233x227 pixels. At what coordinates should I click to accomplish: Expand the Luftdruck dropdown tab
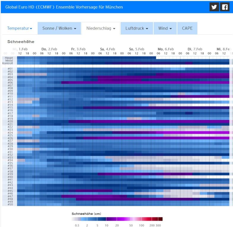click(x=137, y=28)
